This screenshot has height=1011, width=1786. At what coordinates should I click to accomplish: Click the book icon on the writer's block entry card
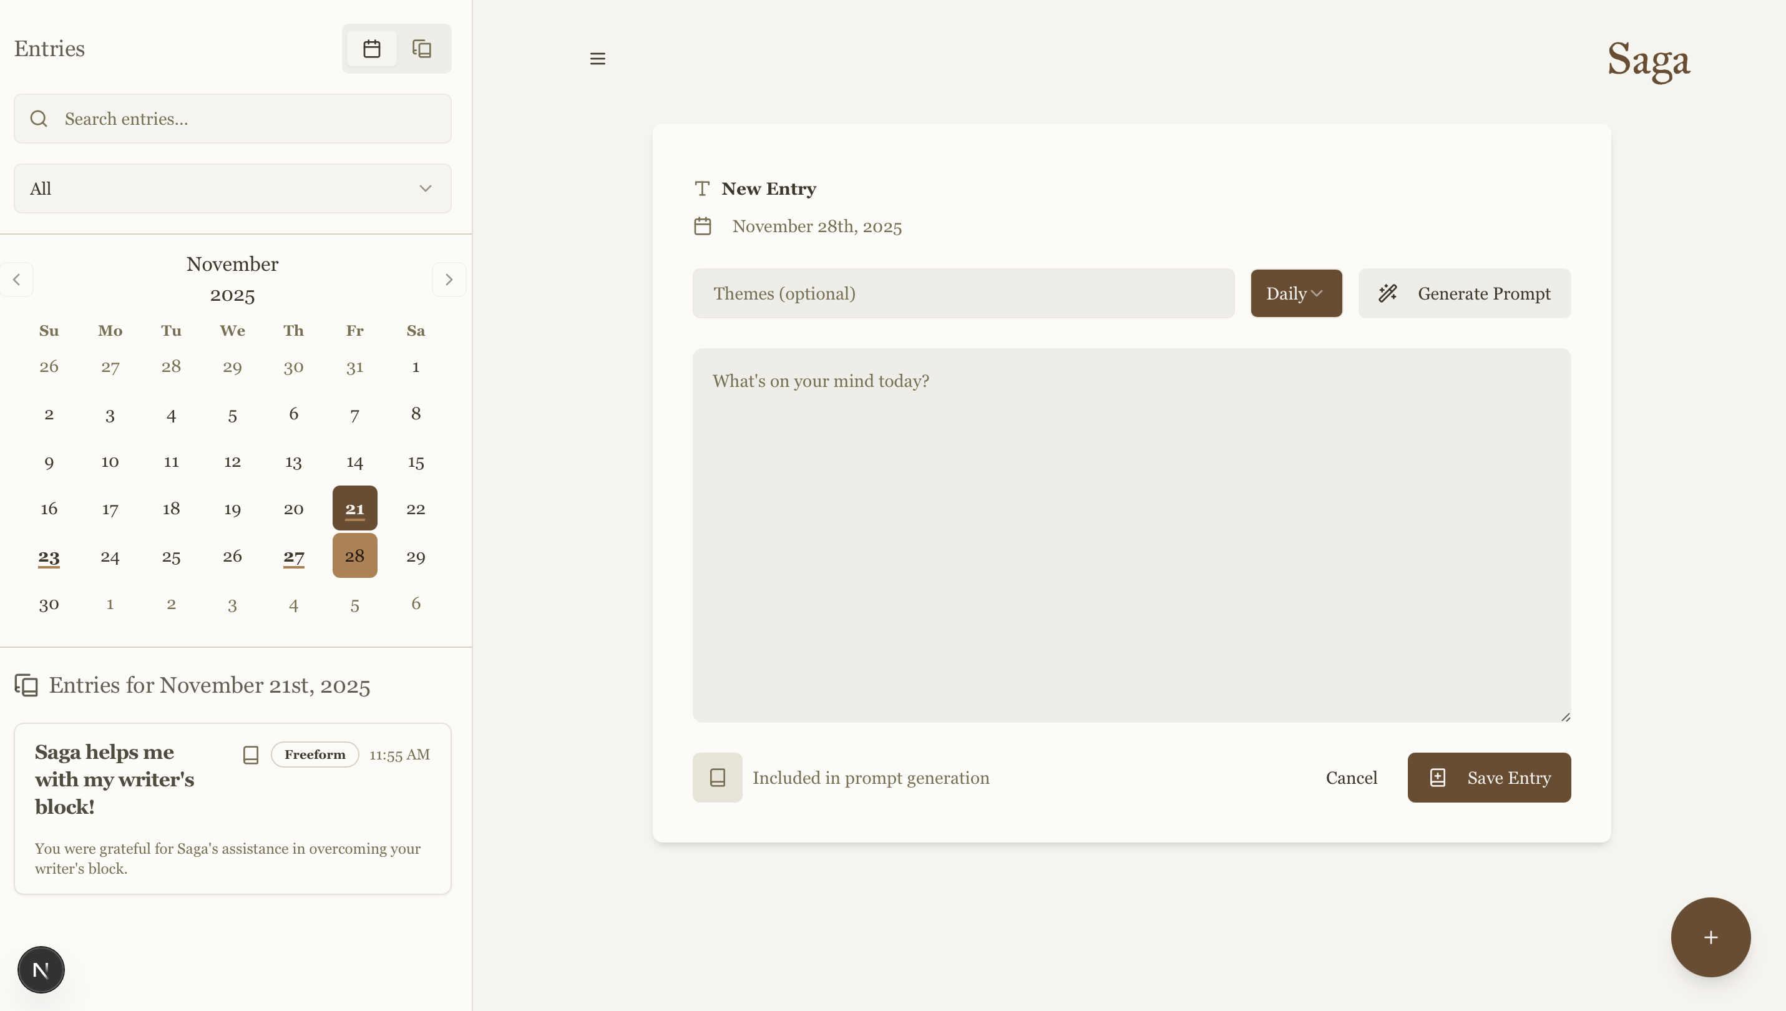251,754
